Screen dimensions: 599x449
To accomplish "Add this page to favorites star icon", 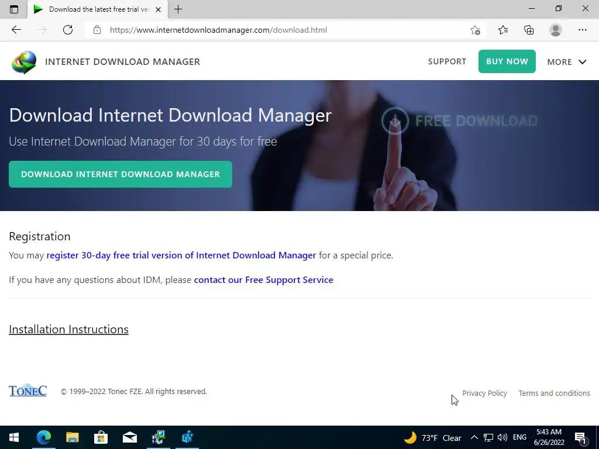I will pyautogui.click(x=475, y=30).
